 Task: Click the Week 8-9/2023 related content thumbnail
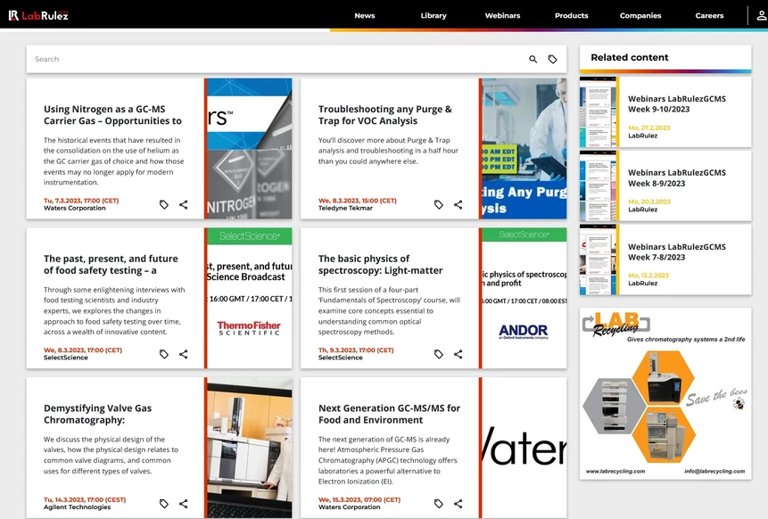[598, 185]
